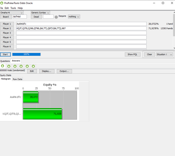The image size is (175, 156).
Task: Select the Histogram tab
Action: [6, 79]
